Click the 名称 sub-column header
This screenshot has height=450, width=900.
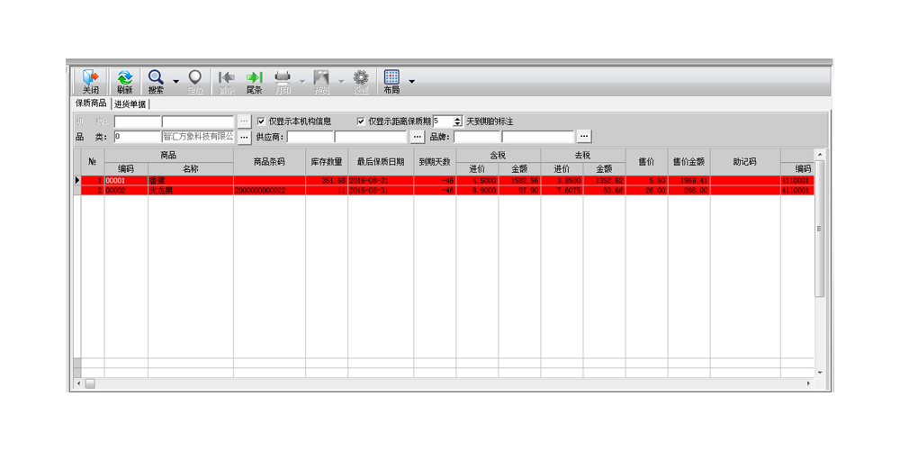[x=191, y=169]
